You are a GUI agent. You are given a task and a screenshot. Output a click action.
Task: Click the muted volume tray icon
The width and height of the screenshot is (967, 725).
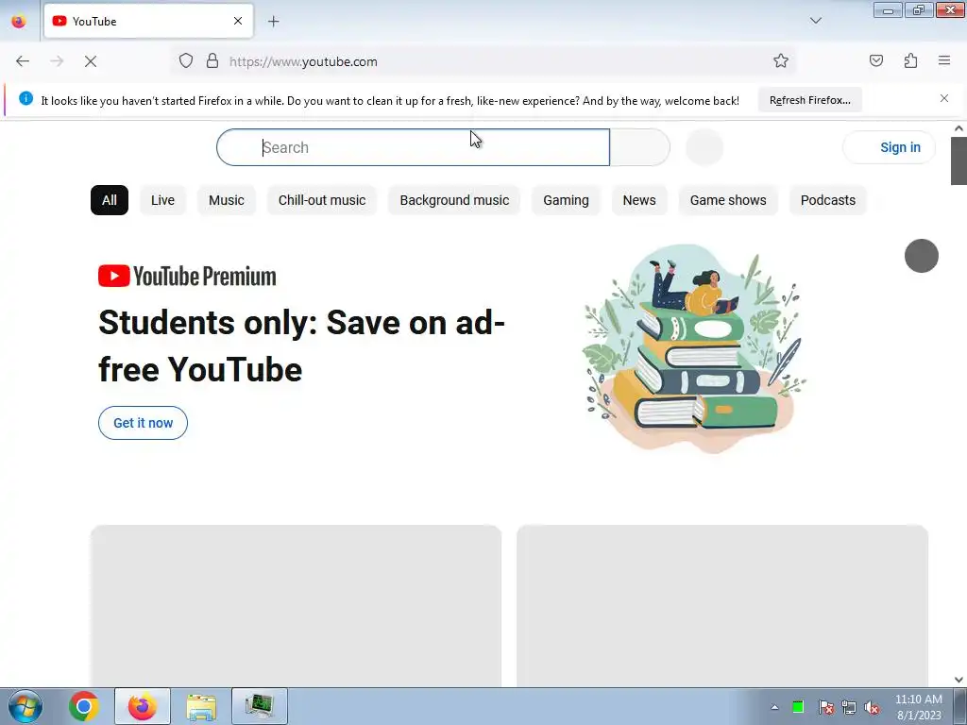(872, 707)
